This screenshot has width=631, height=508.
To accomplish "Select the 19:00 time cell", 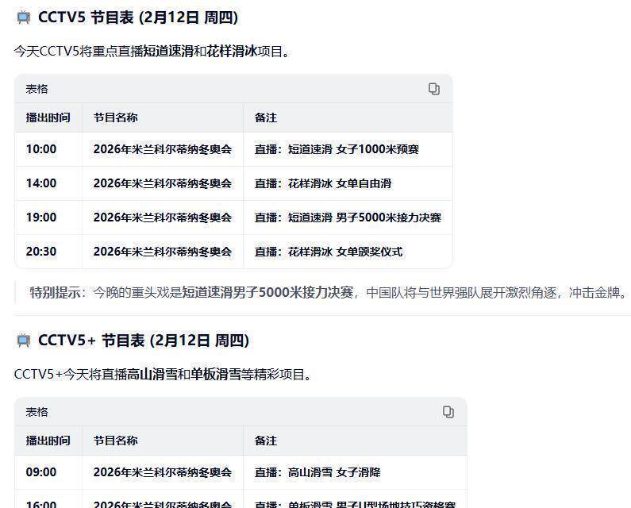I will pos(41,217).
